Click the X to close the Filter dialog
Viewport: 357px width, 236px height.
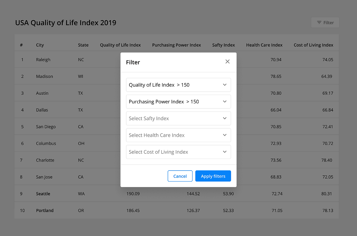[227, 62]
